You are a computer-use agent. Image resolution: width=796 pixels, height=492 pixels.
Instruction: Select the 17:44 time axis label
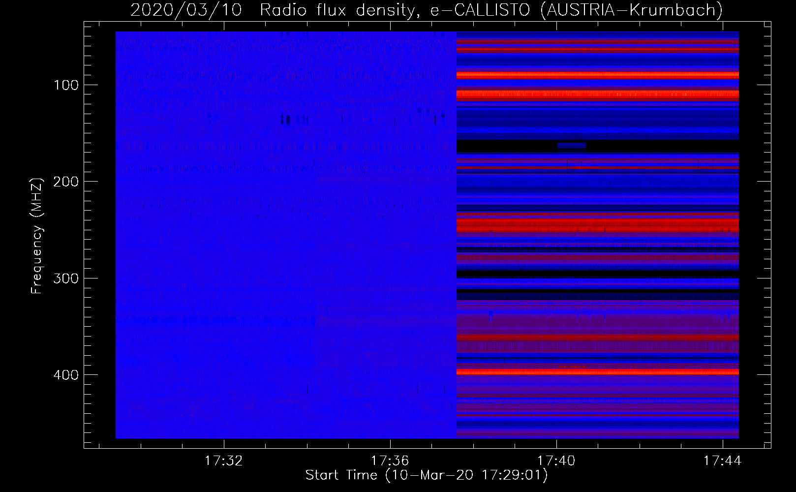pos(722,461)
